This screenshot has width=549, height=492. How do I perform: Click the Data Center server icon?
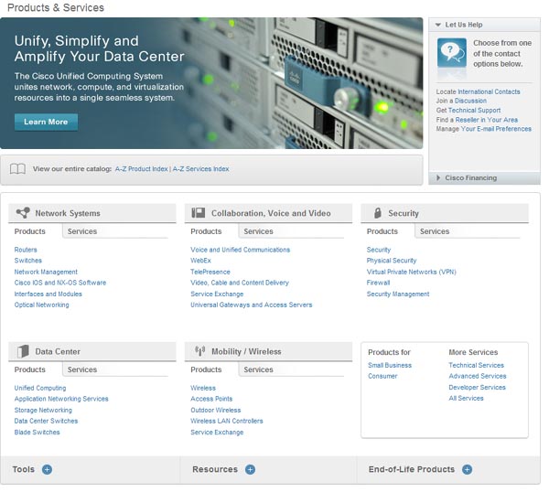tap(23, 351)
